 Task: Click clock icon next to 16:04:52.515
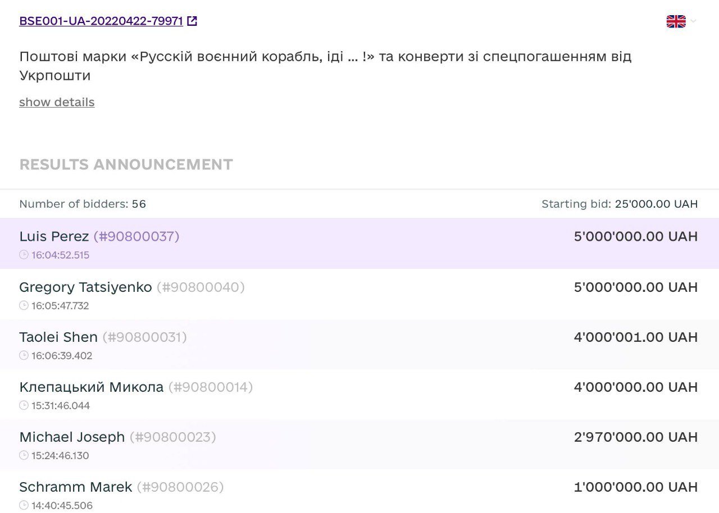tap(24, 255)
